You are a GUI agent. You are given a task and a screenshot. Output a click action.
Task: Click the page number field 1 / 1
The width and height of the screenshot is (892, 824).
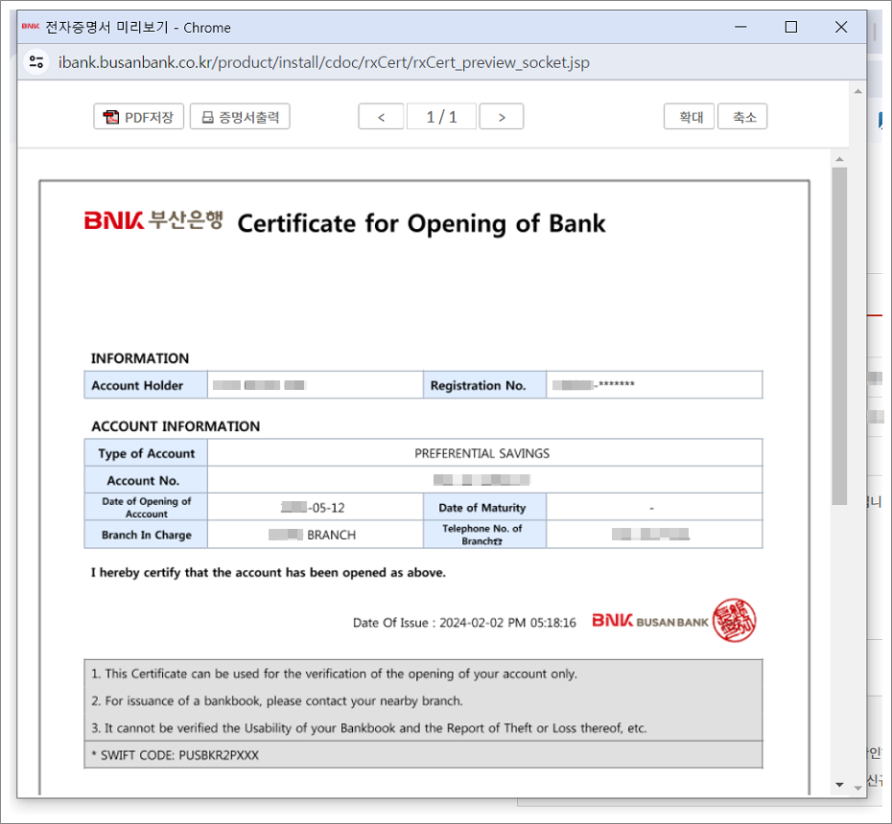point(441,117)
